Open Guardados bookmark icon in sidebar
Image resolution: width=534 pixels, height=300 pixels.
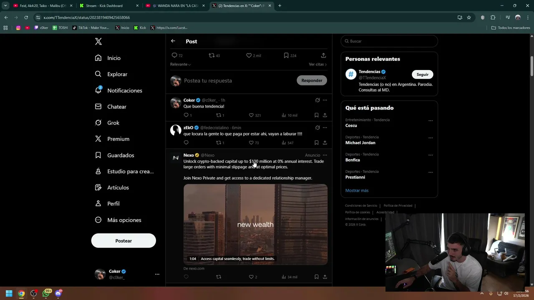(x=98, y=155)
